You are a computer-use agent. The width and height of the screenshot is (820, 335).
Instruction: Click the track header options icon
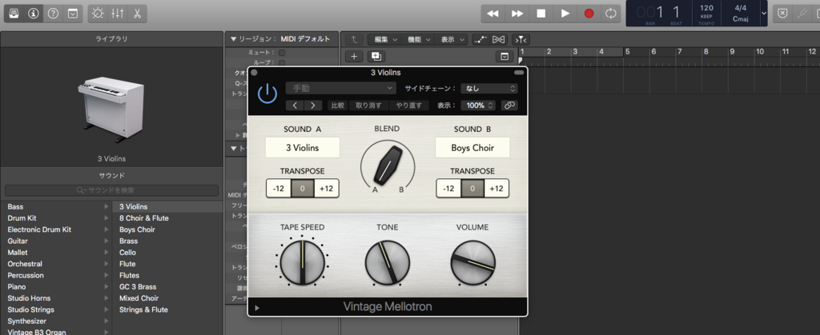(504, 56)
